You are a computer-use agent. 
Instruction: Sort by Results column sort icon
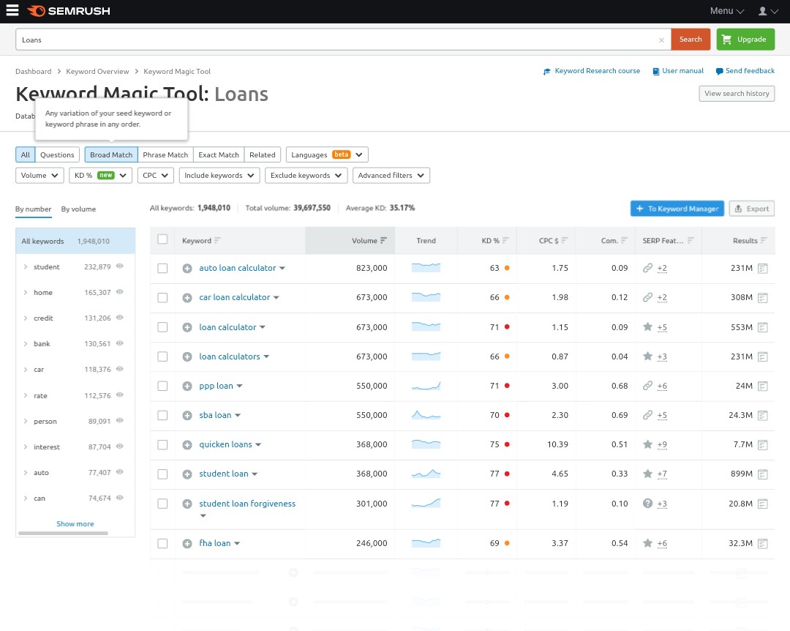(x=764, y=241)
